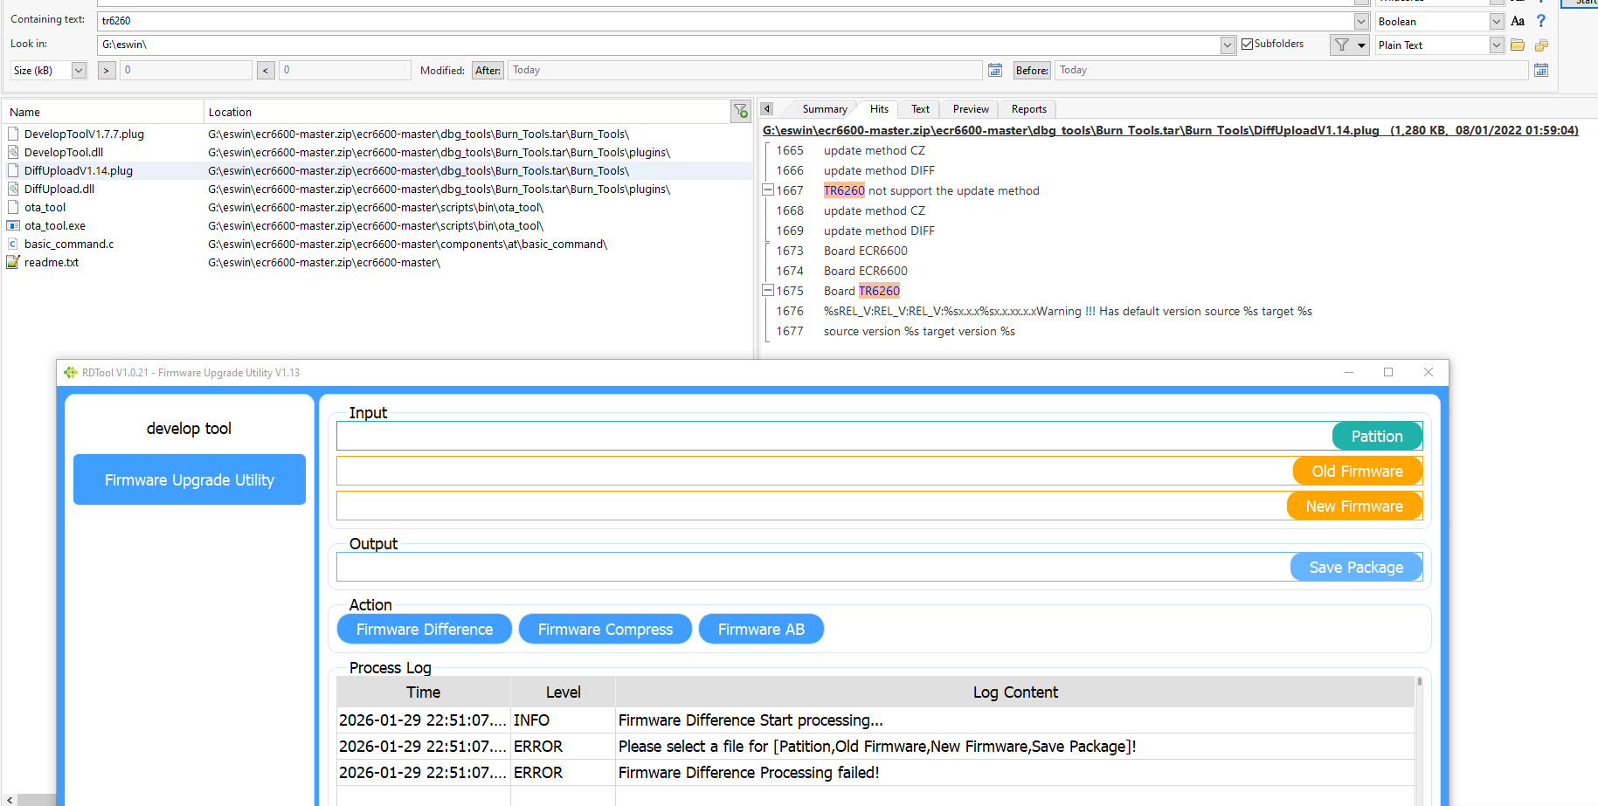Open the Look in path history dropdown
Screen dimensions: 1598x806
[x=1228, y=45]
